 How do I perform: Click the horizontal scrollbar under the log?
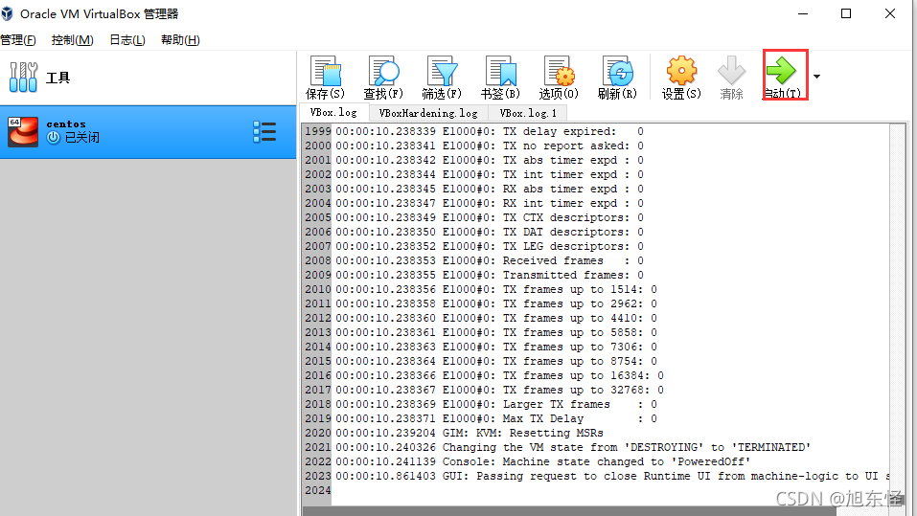click(569, 511)
